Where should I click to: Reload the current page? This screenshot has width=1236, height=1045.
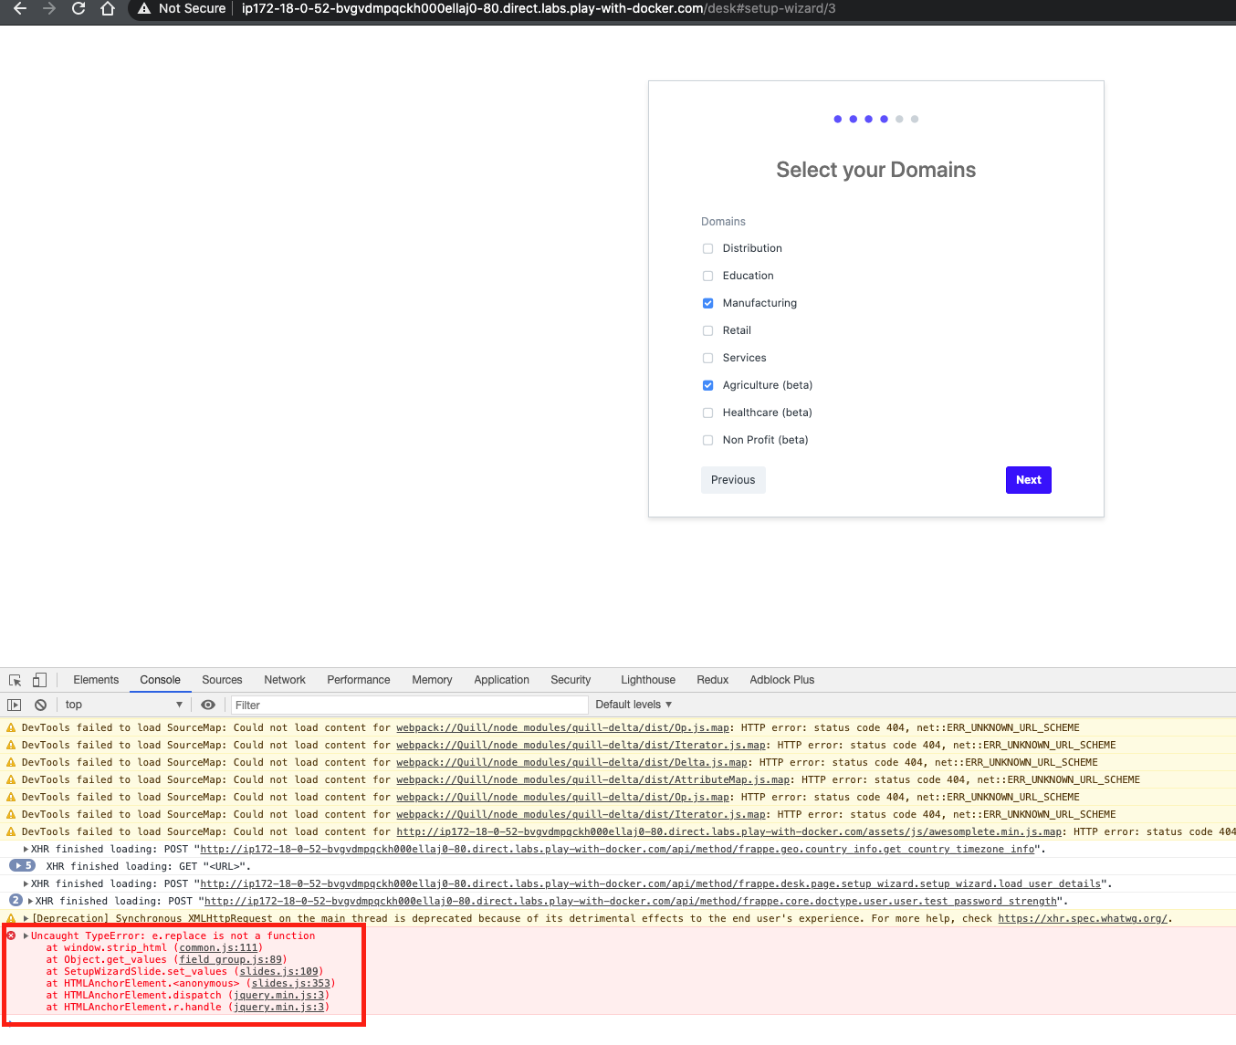coord(78,9)
